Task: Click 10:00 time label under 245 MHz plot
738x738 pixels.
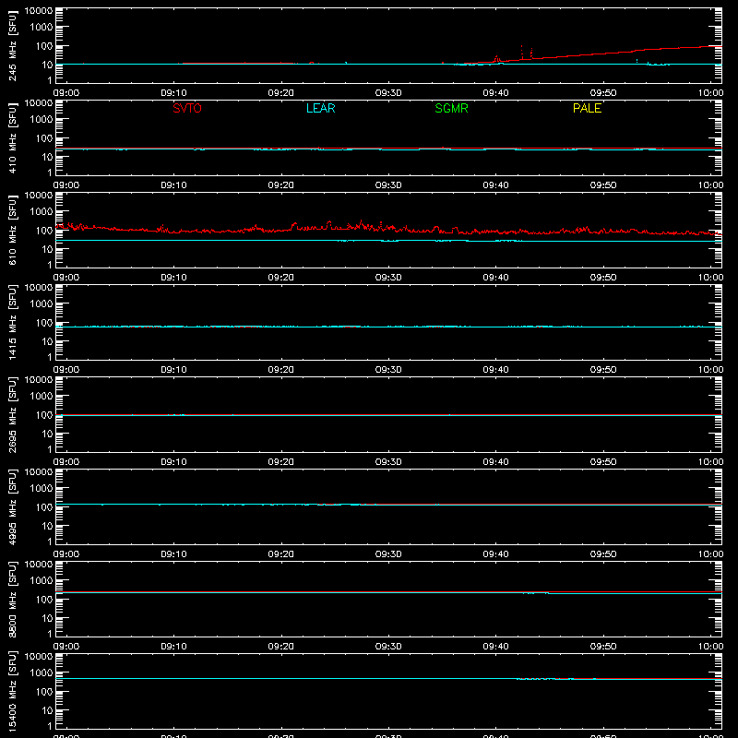Action: point(710,93)
